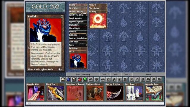Click the collection scrollbar right arrow
Image resolution: width=190 pixels, height=107 pixels.
point(163,103)
